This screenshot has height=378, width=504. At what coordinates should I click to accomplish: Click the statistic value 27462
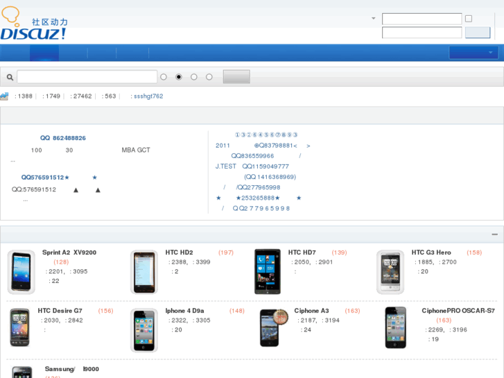[82, 96]
